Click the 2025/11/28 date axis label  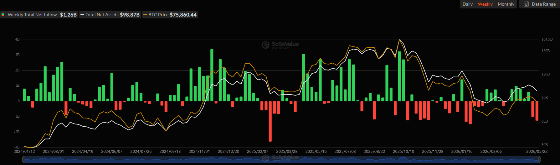[433, 151]
